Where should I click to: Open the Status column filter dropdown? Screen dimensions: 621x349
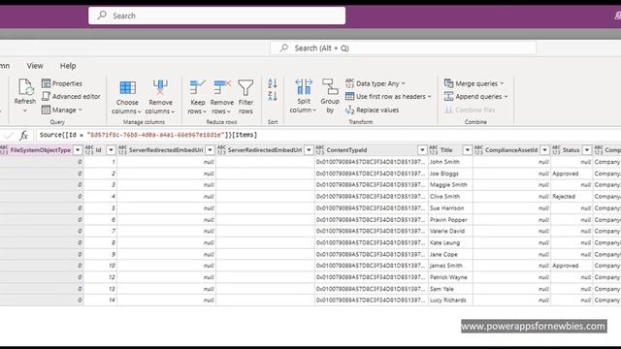587,150
